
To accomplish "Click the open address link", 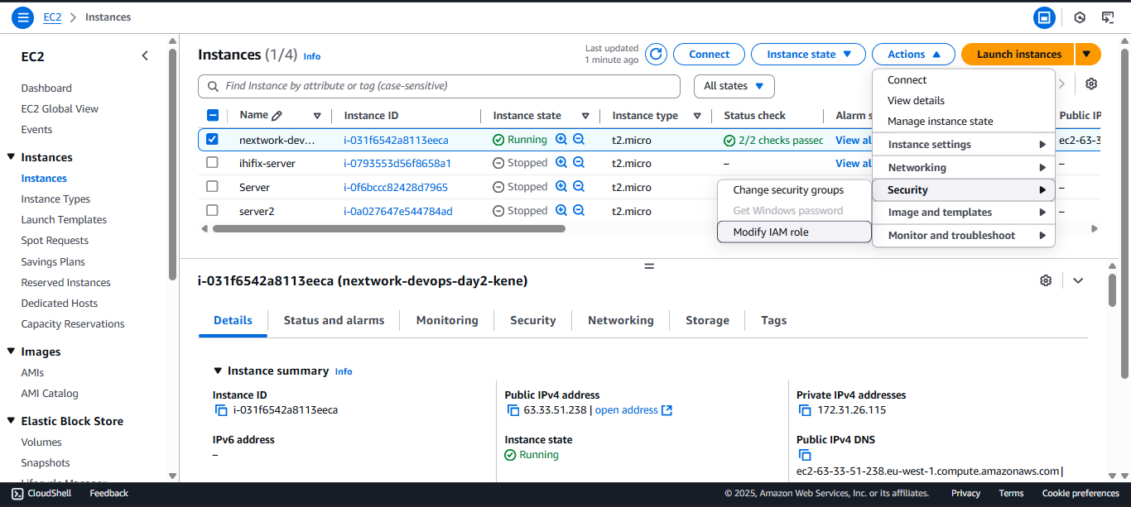I will click(633, 410).
